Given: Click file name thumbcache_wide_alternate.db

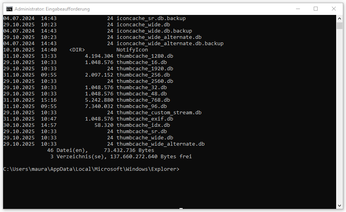Looking at the screenshot, I should pos(161,144).
